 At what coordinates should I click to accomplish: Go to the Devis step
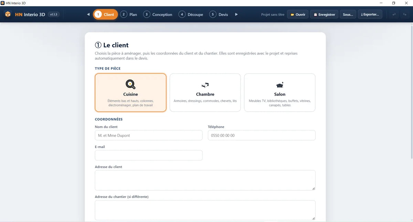pyautogui.click(x=219, y=14)
